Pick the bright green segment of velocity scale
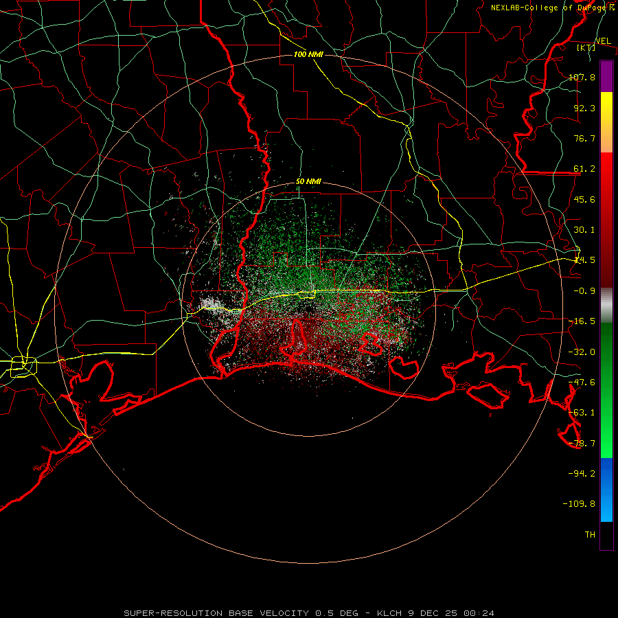The width and height of the screenshot is (618, 618). pyautogui.click(x=606, y=390)
